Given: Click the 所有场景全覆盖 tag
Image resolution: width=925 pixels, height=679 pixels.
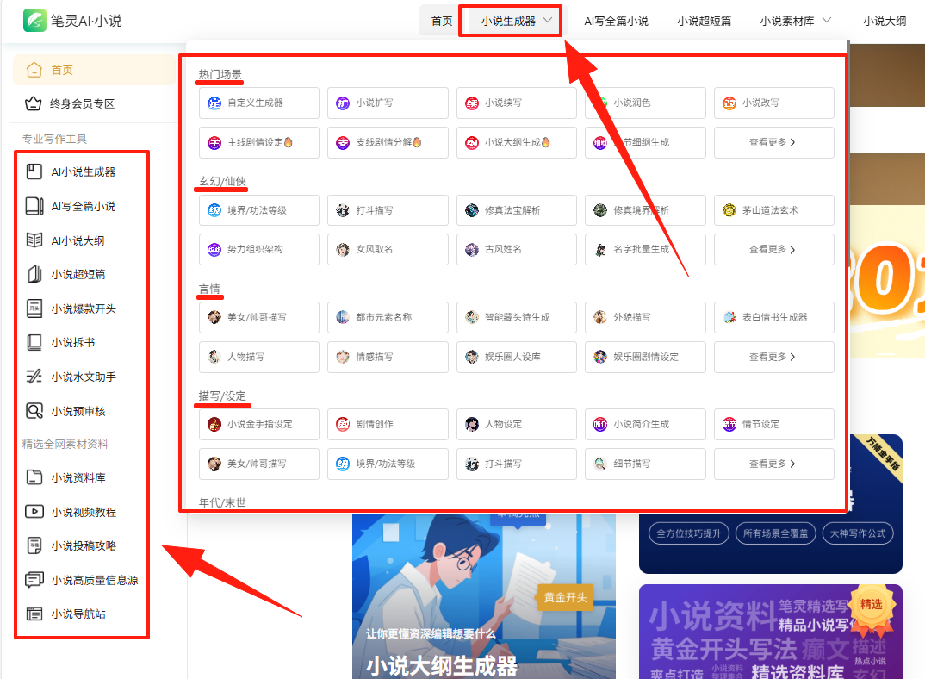Looking at the screenshot, I should [775, 533].
